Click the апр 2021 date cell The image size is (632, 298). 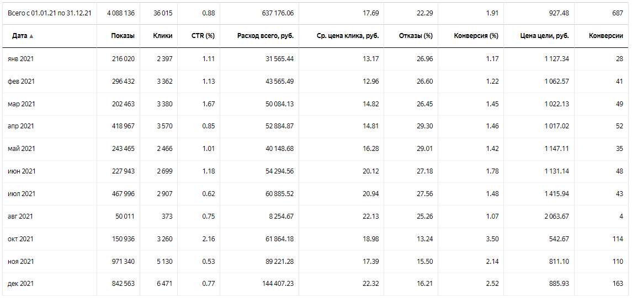point(20,126)
